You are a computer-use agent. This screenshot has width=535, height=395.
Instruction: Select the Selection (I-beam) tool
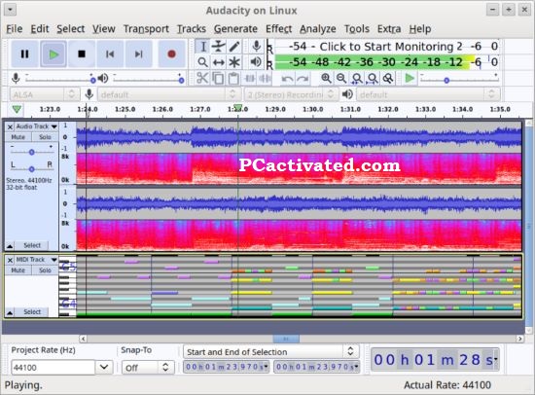click(202, 47)
